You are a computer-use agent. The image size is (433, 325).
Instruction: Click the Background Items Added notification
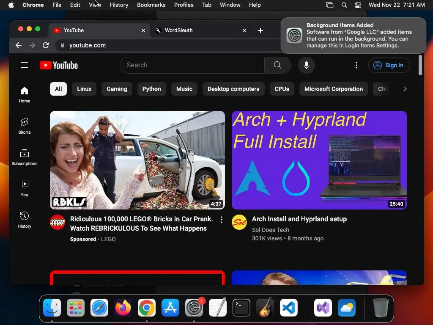point(353,36)
